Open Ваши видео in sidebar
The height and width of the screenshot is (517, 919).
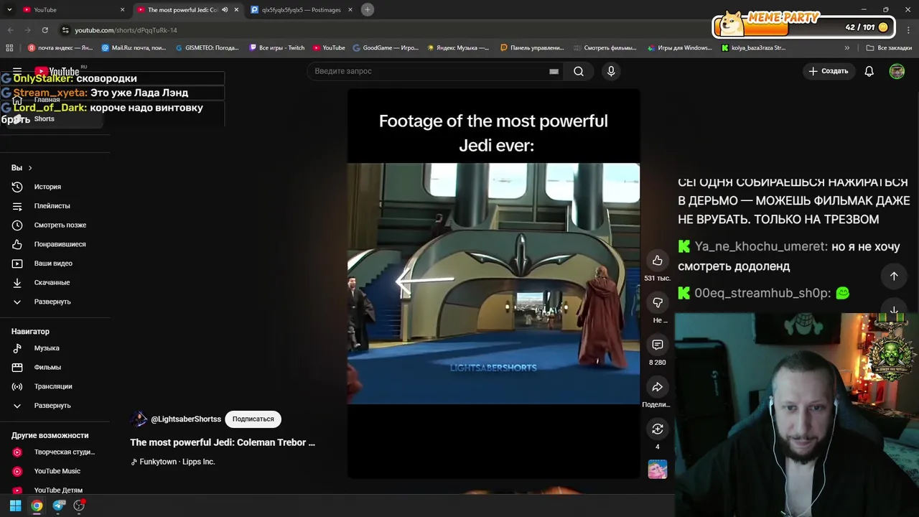(55, 264)
